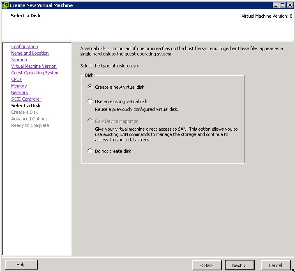The height and width of the screenshot is (272, 295).
Task: Close the Create New Virtual Machine window
Action: pos(289,5)
